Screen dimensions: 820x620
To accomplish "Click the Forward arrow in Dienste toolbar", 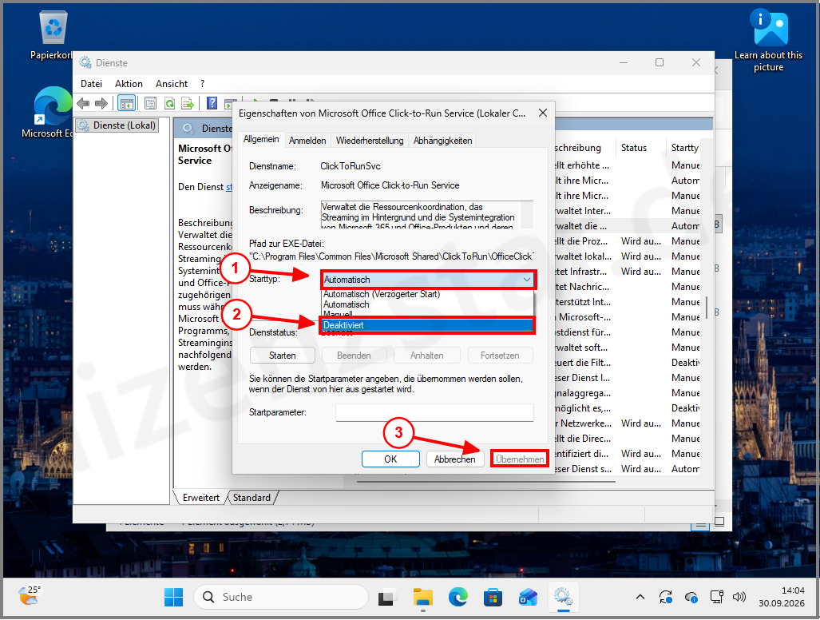I will coord(101,104).
